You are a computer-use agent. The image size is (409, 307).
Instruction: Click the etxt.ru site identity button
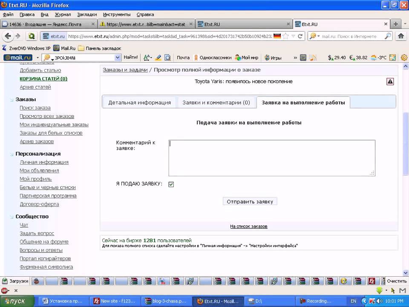(x=54, y=36)
